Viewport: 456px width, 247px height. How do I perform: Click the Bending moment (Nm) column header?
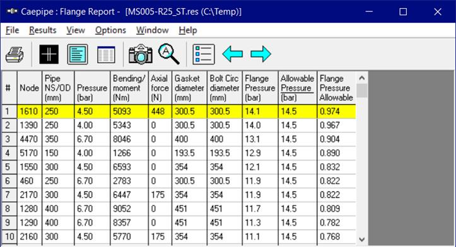[129, 88]
